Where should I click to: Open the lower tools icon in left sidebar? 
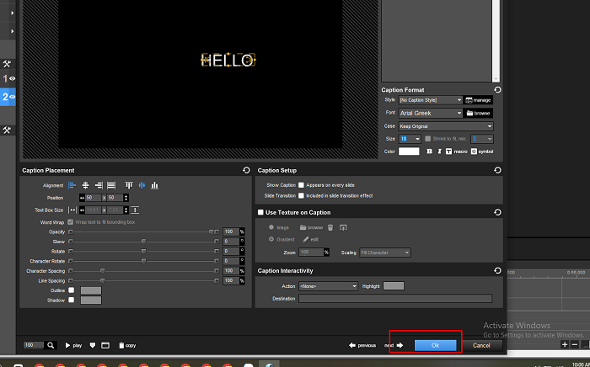pyautogui.click(x=7, y=130)
